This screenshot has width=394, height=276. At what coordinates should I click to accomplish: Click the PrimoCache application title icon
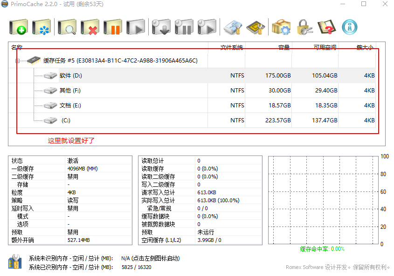pyautogui.click(x=5, y=4)
